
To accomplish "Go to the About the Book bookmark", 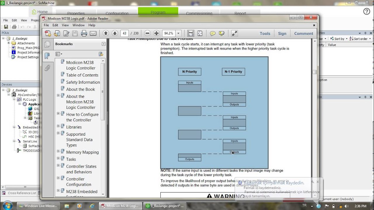I will coord(80,89).
